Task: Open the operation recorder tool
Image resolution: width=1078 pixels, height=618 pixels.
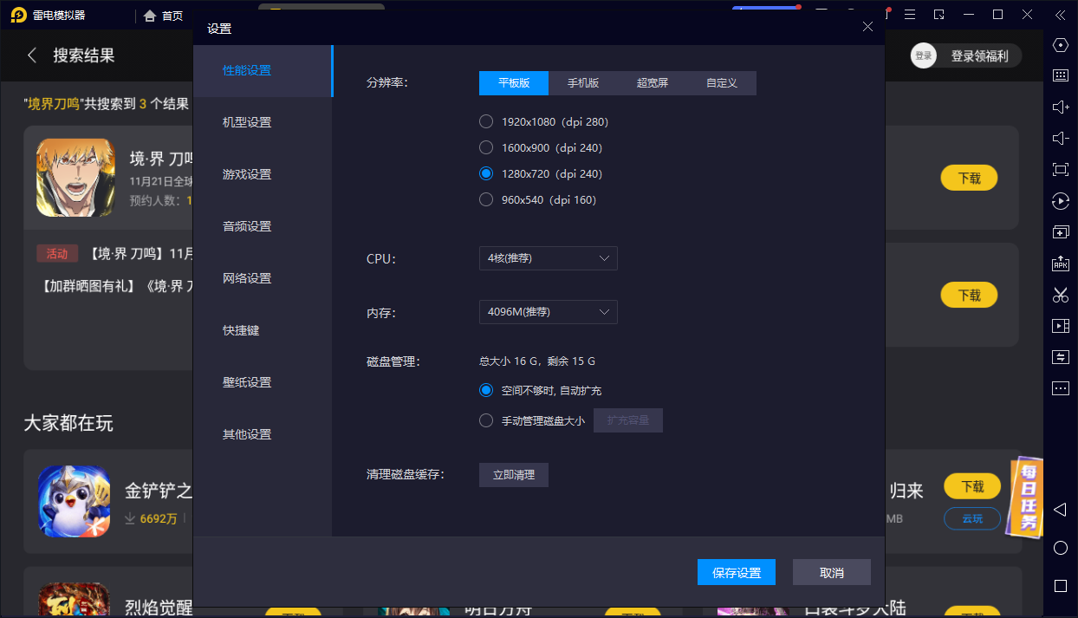Action: click(1060, 200)
